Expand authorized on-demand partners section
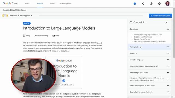 (149, 79)
